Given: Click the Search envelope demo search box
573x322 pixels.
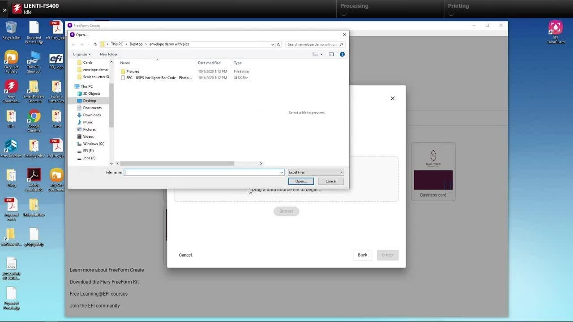Looking at the screenshot, I should (312, 44).
